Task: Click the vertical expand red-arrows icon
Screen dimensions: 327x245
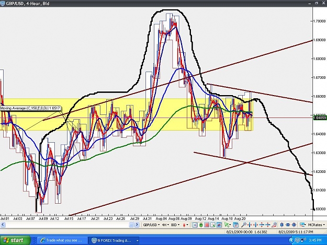Action: (x=262, y=225)
